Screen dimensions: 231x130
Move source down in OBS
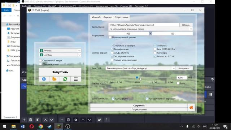[x=89, y=120]
